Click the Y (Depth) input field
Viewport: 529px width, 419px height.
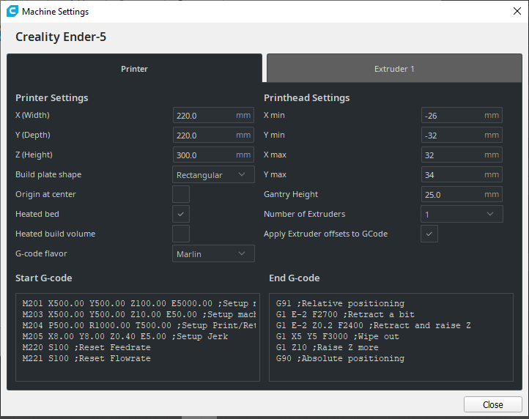tap(213, 135)
